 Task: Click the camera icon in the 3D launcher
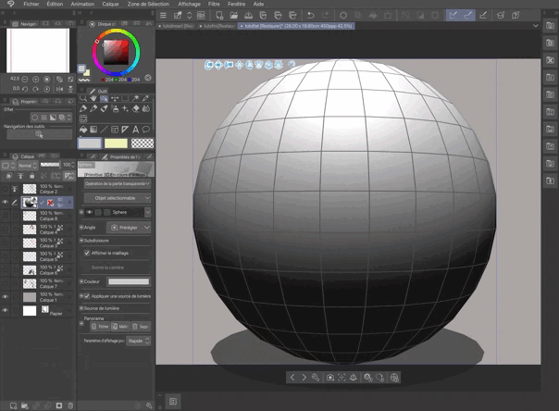(329, 378)
